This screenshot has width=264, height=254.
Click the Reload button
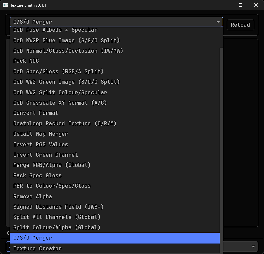(240, 25)
